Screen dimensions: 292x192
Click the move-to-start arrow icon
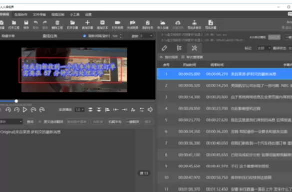coord(116,110)
